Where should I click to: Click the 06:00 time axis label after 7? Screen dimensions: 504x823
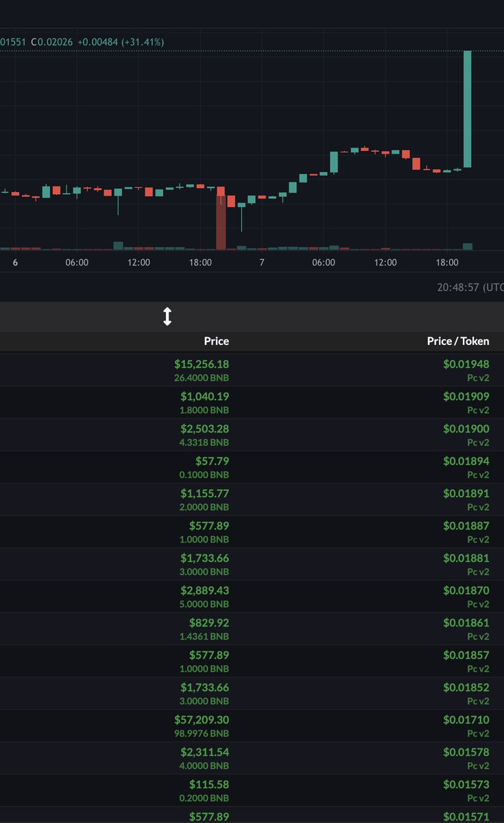pyautogui.click(x=324, y=263)
